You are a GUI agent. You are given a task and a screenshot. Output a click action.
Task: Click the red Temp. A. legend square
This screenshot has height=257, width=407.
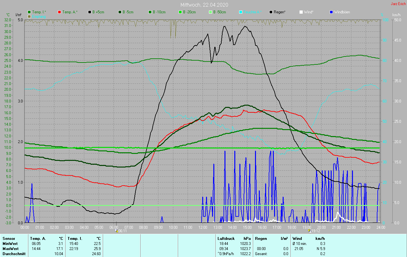[x=59, y=12]
